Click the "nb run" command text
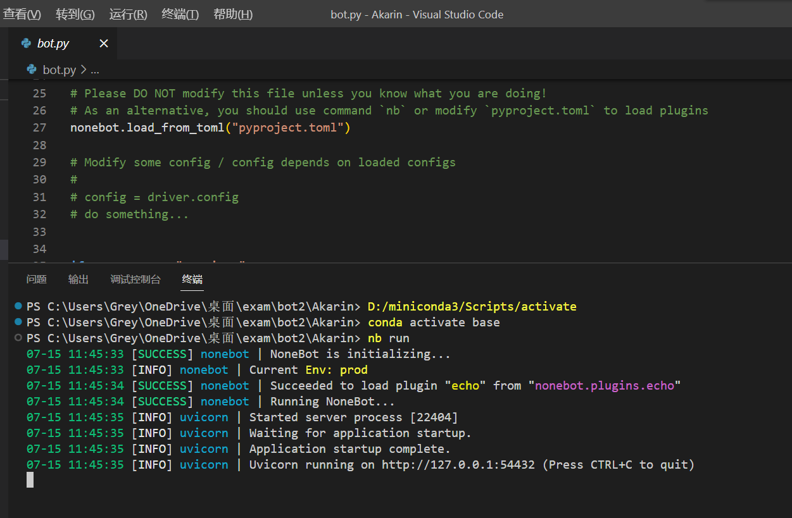 (389, 338)
